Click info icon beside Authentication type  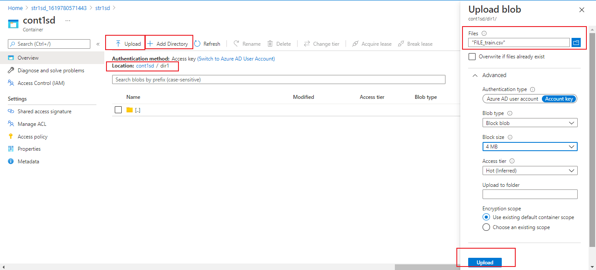click(x=532, y=89)
